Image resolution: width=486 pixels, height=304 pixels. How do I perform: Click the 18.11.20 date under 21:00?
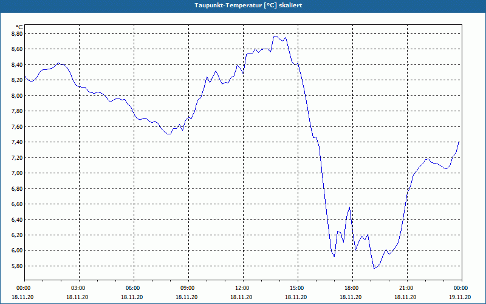click(405, 297)
